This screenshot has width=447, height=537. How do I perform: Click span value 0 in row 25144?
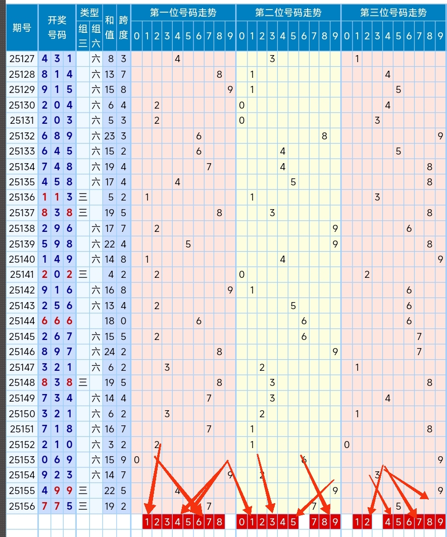[x=123, y=321]
